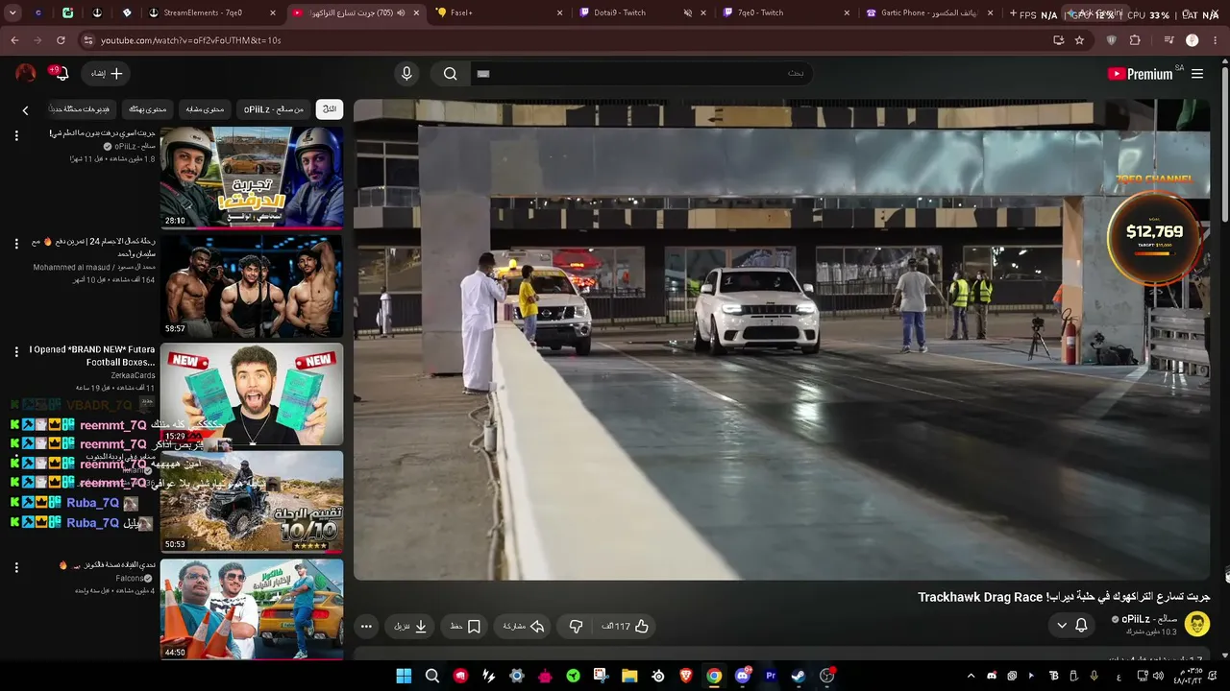Image resolution: width=1230 pixels, height=691 pixels.
Task: Like the Trackhawk Drag Race video
Action: coord(627,627)
